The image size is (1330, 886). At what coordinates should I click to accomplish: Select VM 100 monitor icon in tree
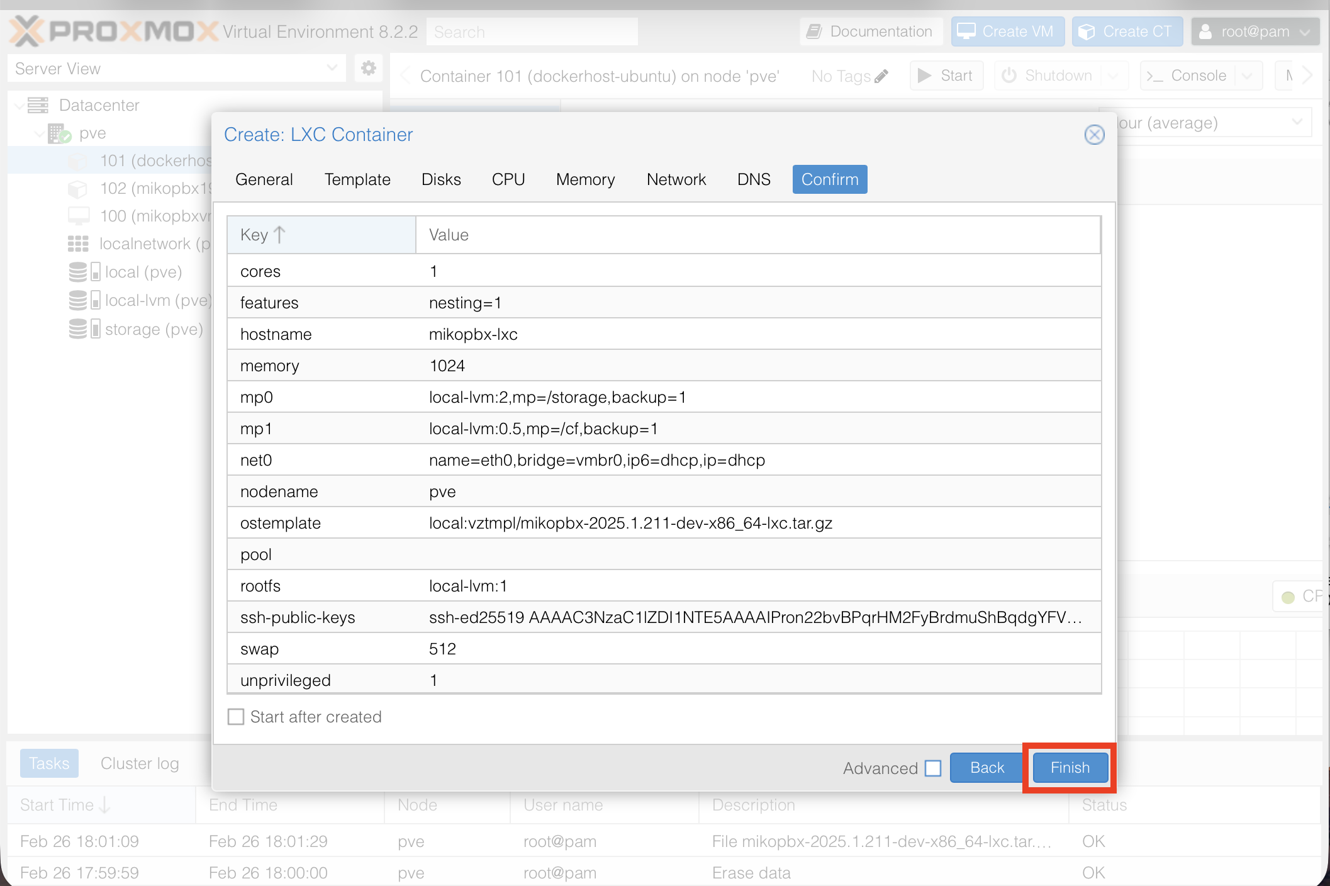pyautogui.click(x=78, y=216)
